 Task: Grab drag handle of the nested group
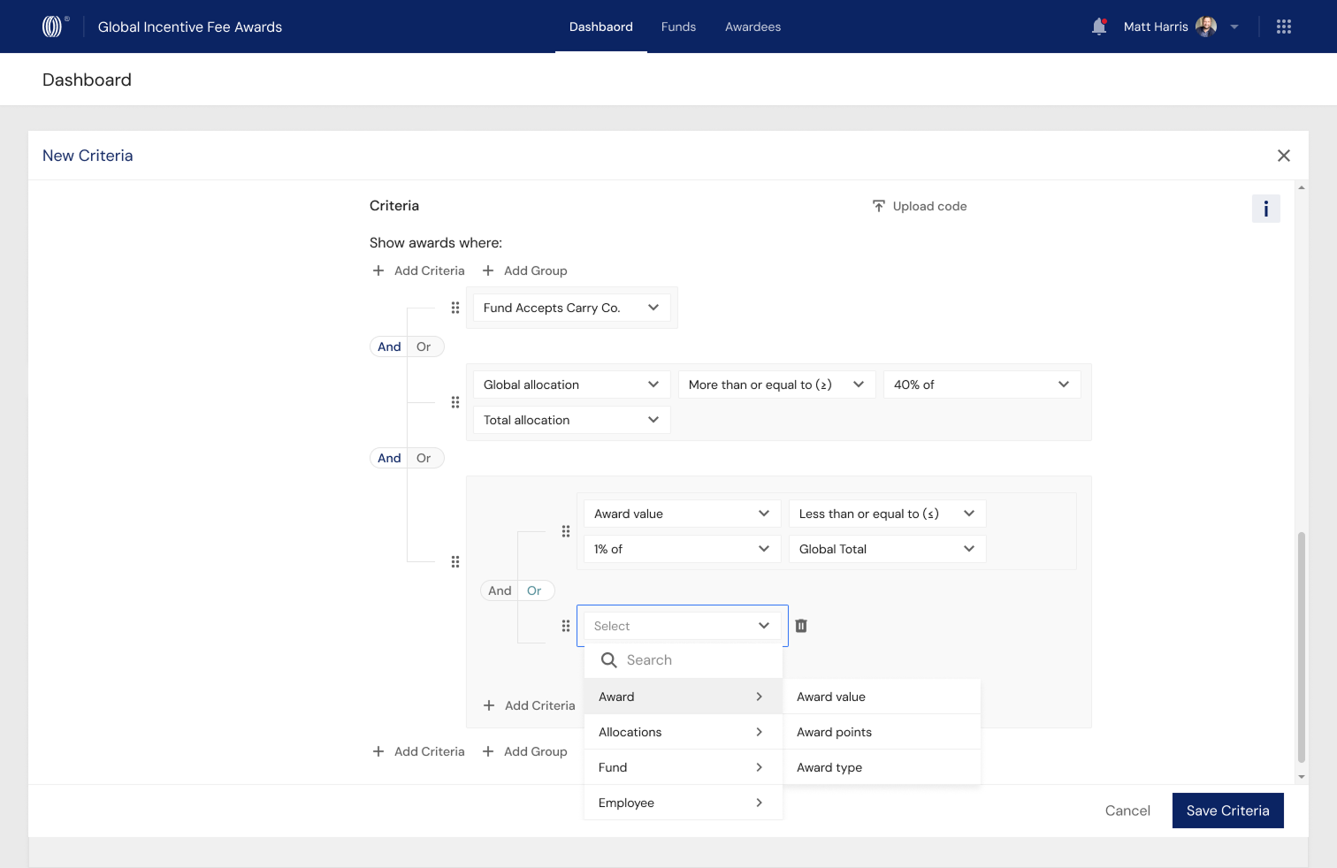455,561
